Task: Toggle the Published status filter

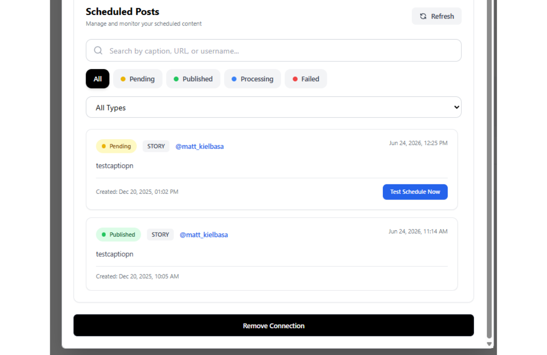Action: (x=193, y=79)
